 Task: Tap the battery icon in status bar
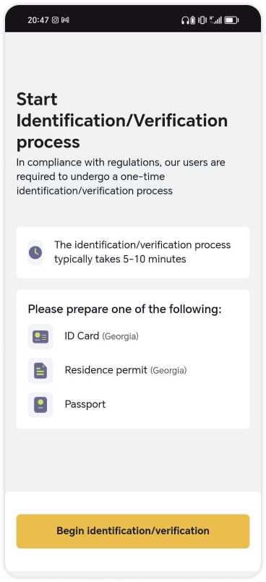[x=231, y=20]
